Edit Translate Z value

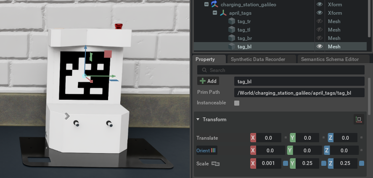(x=345, y=138)
